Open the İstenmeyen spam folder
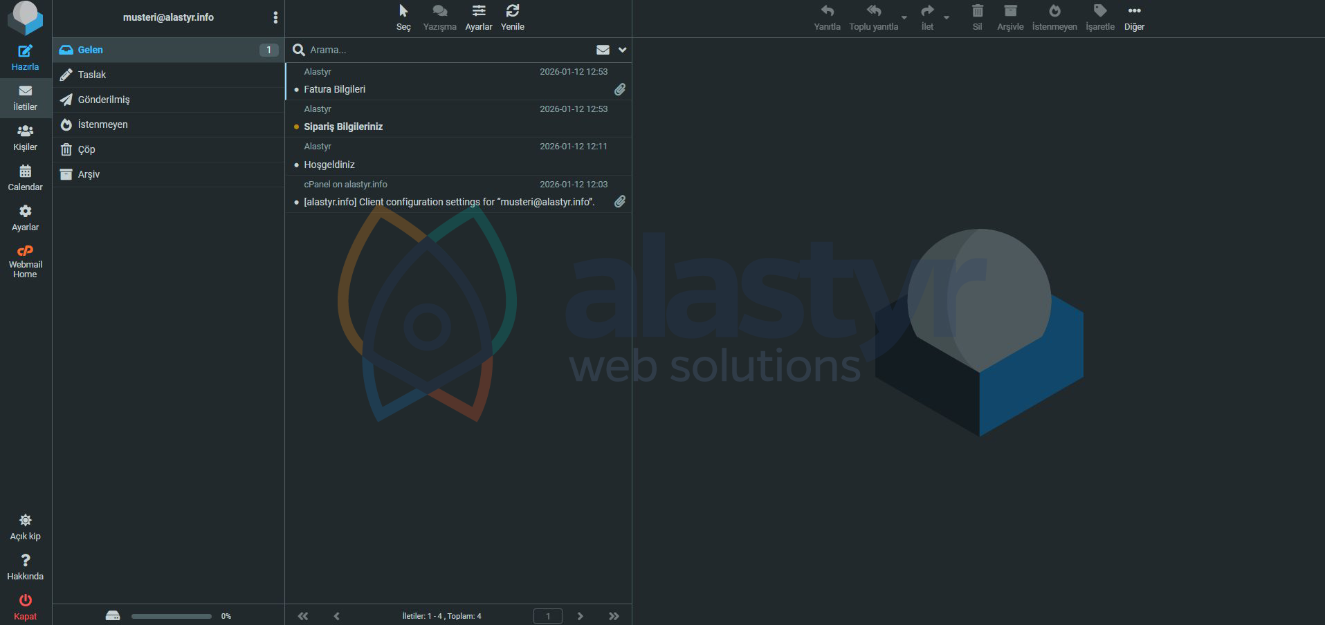Screen dimensions: 1325x625 [x=102, y=124]
